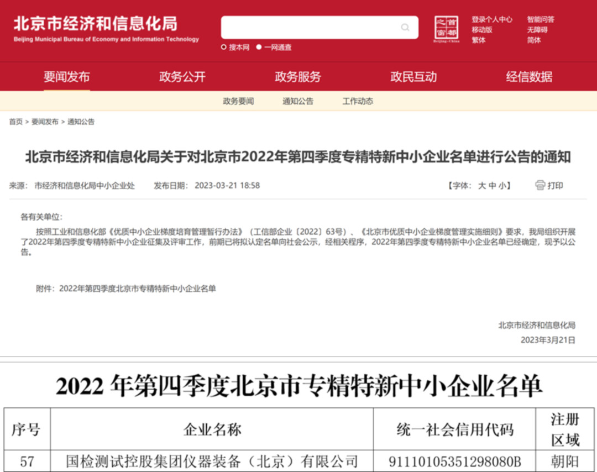
Task: Click the 注册区域 column header
Action: pos(565,430)
